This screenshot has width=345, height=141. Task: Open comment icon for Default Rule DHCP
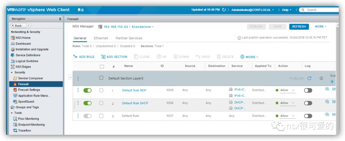click(327, 102)
